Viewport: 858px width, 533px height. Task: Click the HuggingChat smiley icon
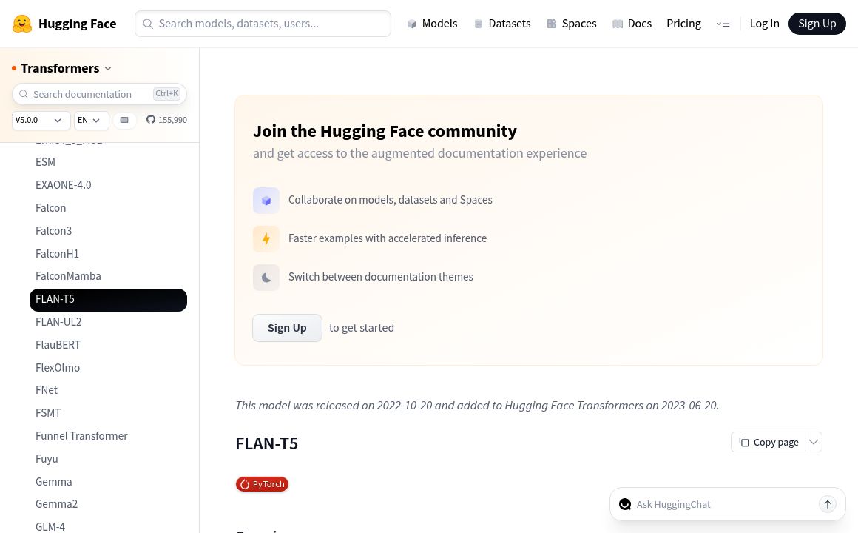pyautogui.click(x=625, y=504)
